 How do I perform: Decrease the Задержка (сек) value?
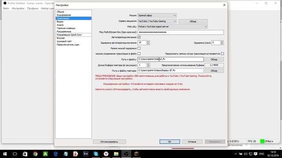pos(222,44)
